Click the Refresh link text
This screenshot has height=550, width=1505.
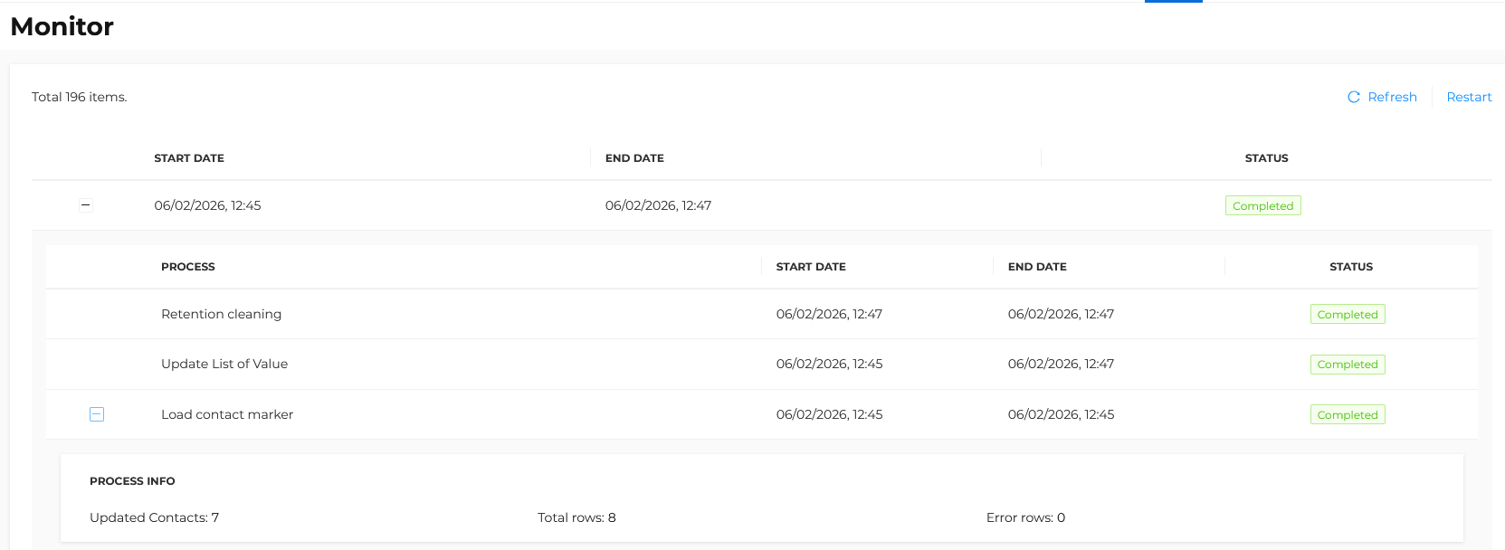pos(1392,97)
